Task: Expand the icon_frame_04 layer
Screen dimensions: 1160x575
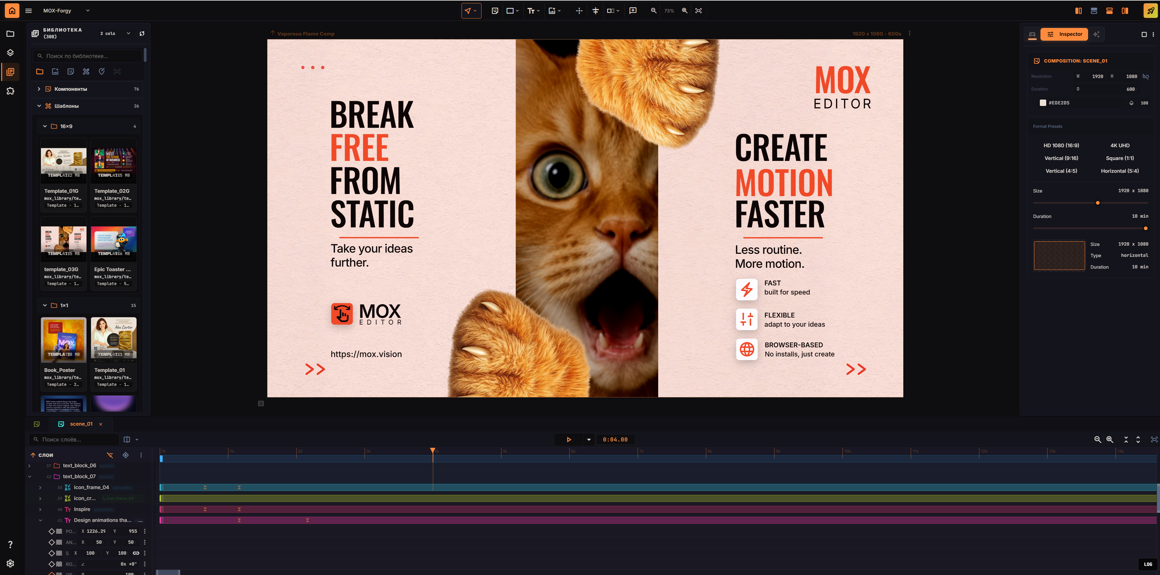Action: coord(40,488)
